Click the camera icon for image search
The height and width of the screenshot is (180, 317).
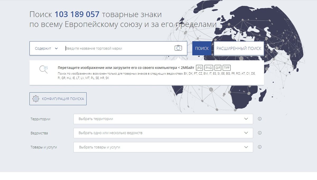(x=179, y=48)
